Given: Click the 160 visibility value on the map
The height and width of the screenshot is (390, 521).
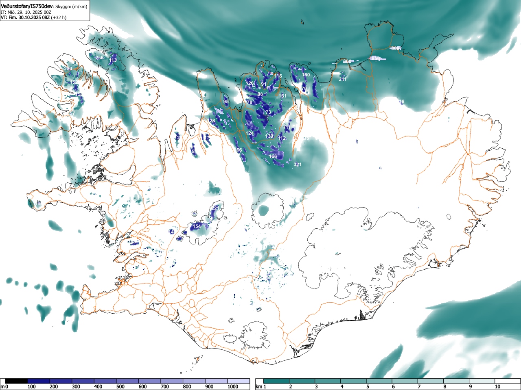Looking at the screenshot, I should point(306,75).
